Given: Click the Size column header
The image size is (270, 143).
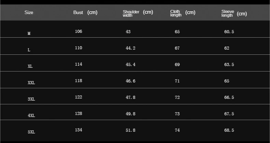Looking at the screenshot, I should point(29,13).
